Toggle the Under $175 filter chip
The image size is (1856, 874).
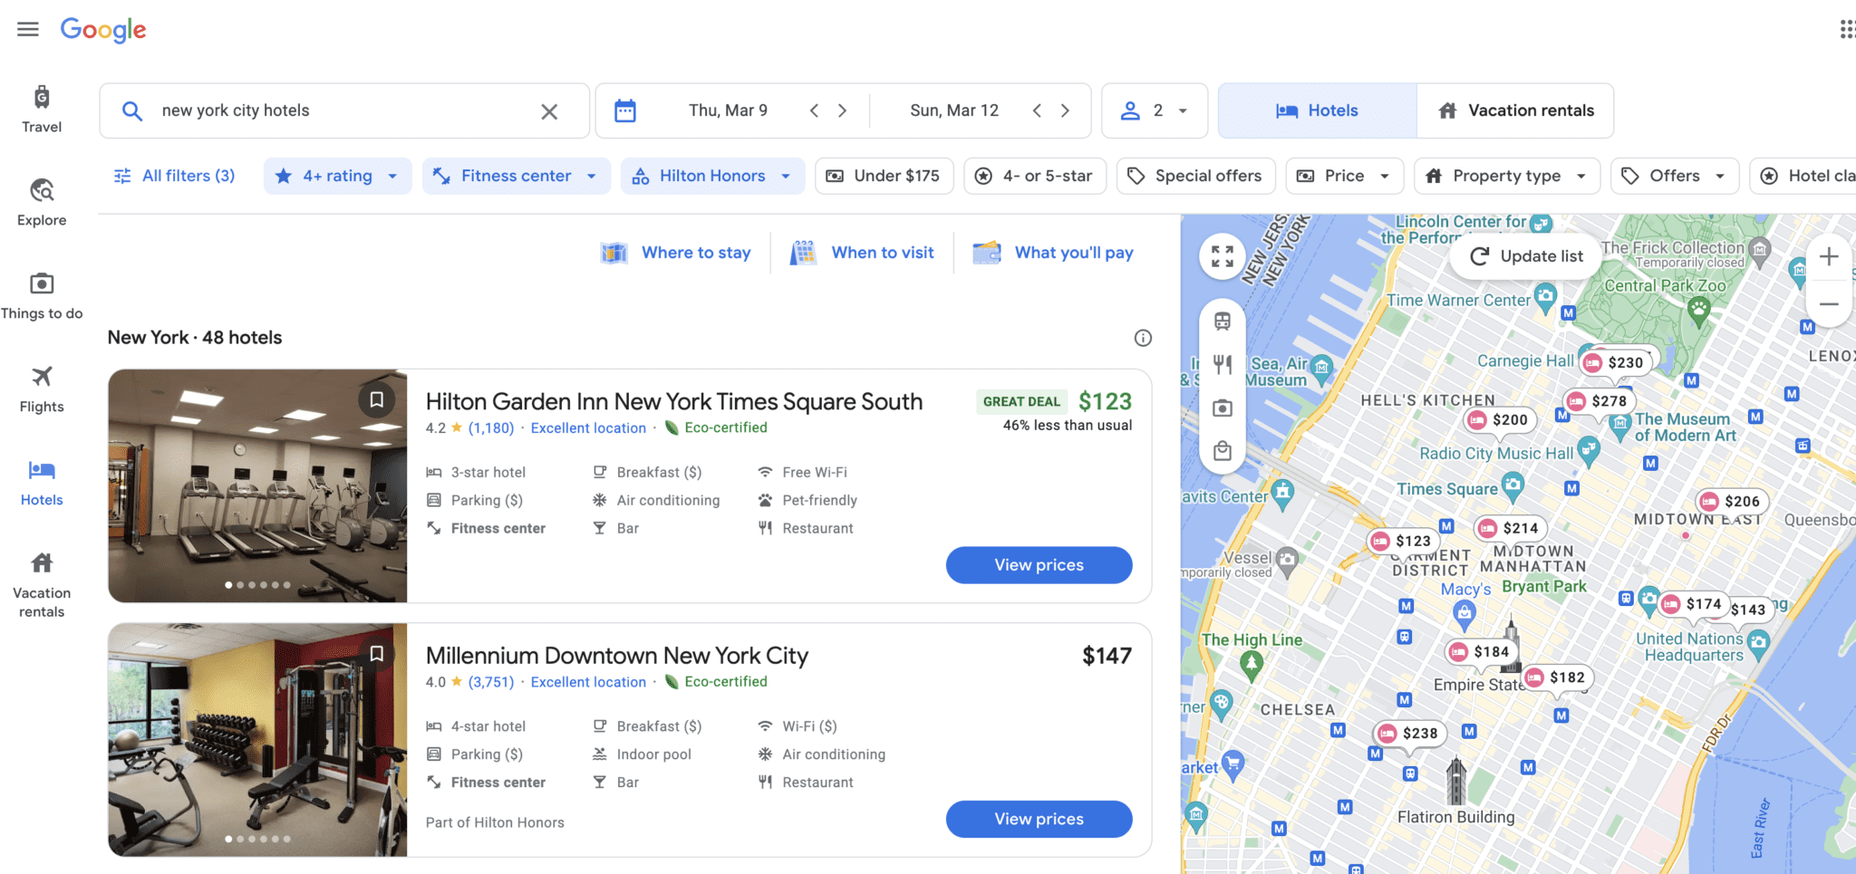pos(884,176)
